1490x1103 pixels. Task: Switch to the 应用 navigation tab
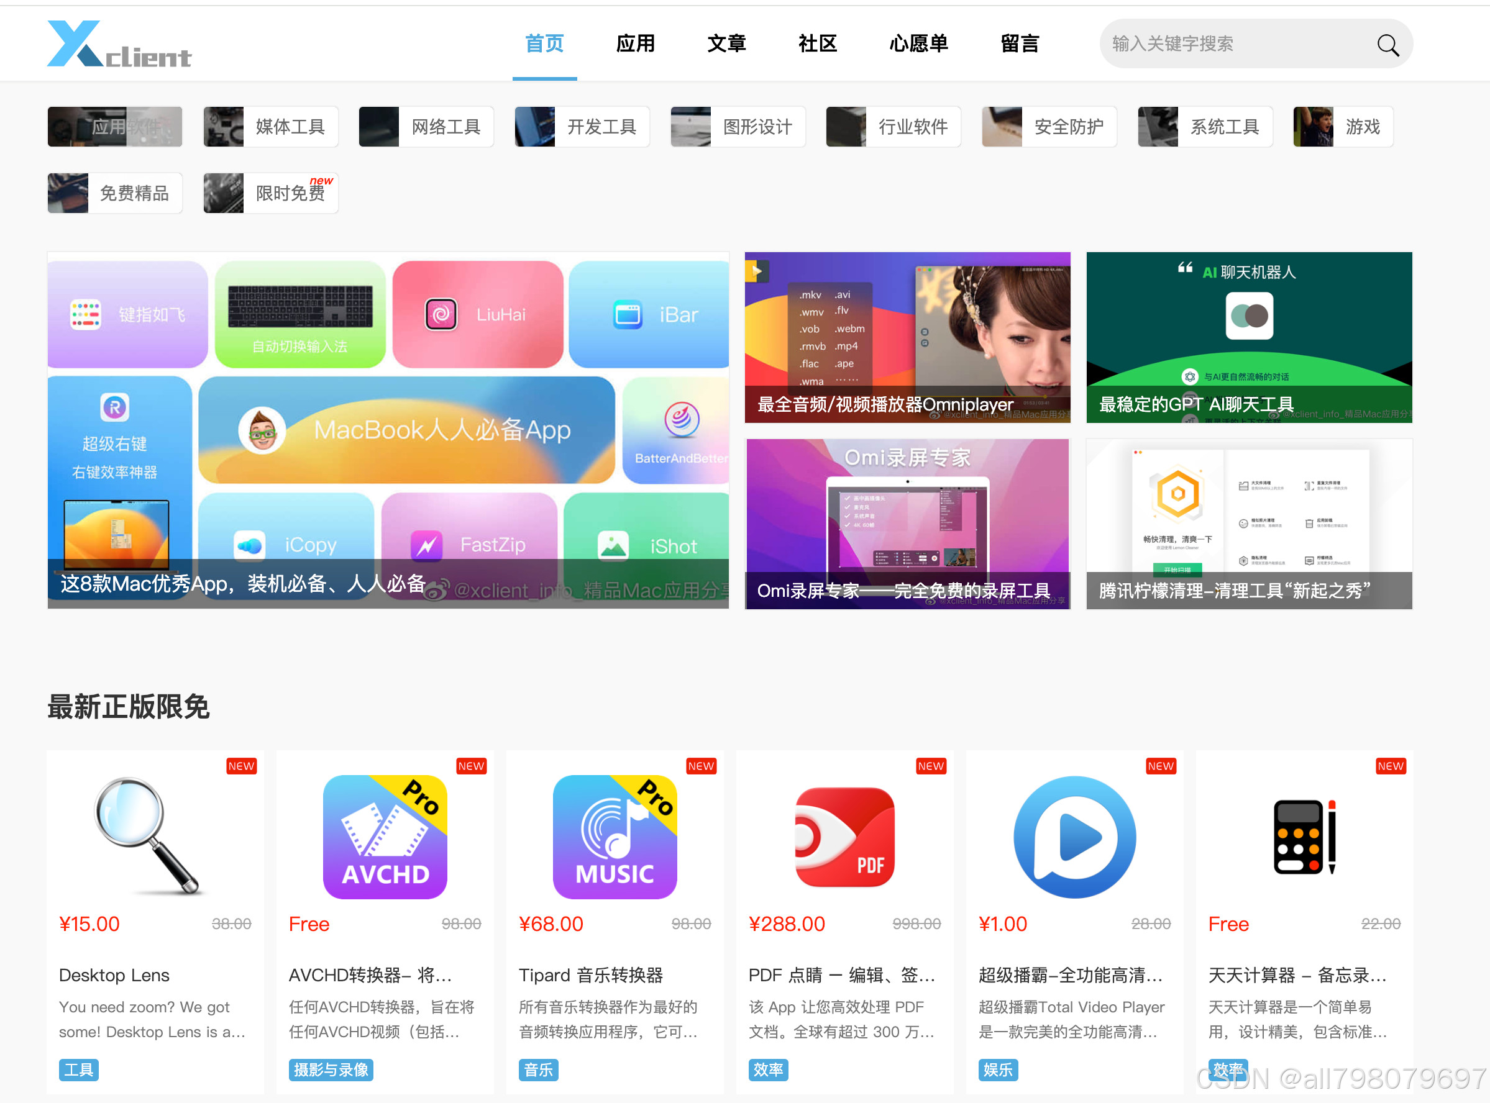click(x=635, y=44)
